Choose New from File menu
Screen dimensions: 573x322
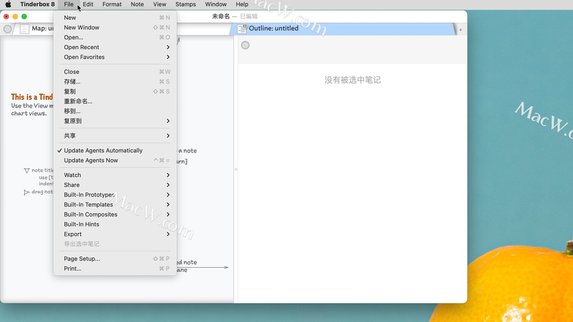(x=115, y=18)
